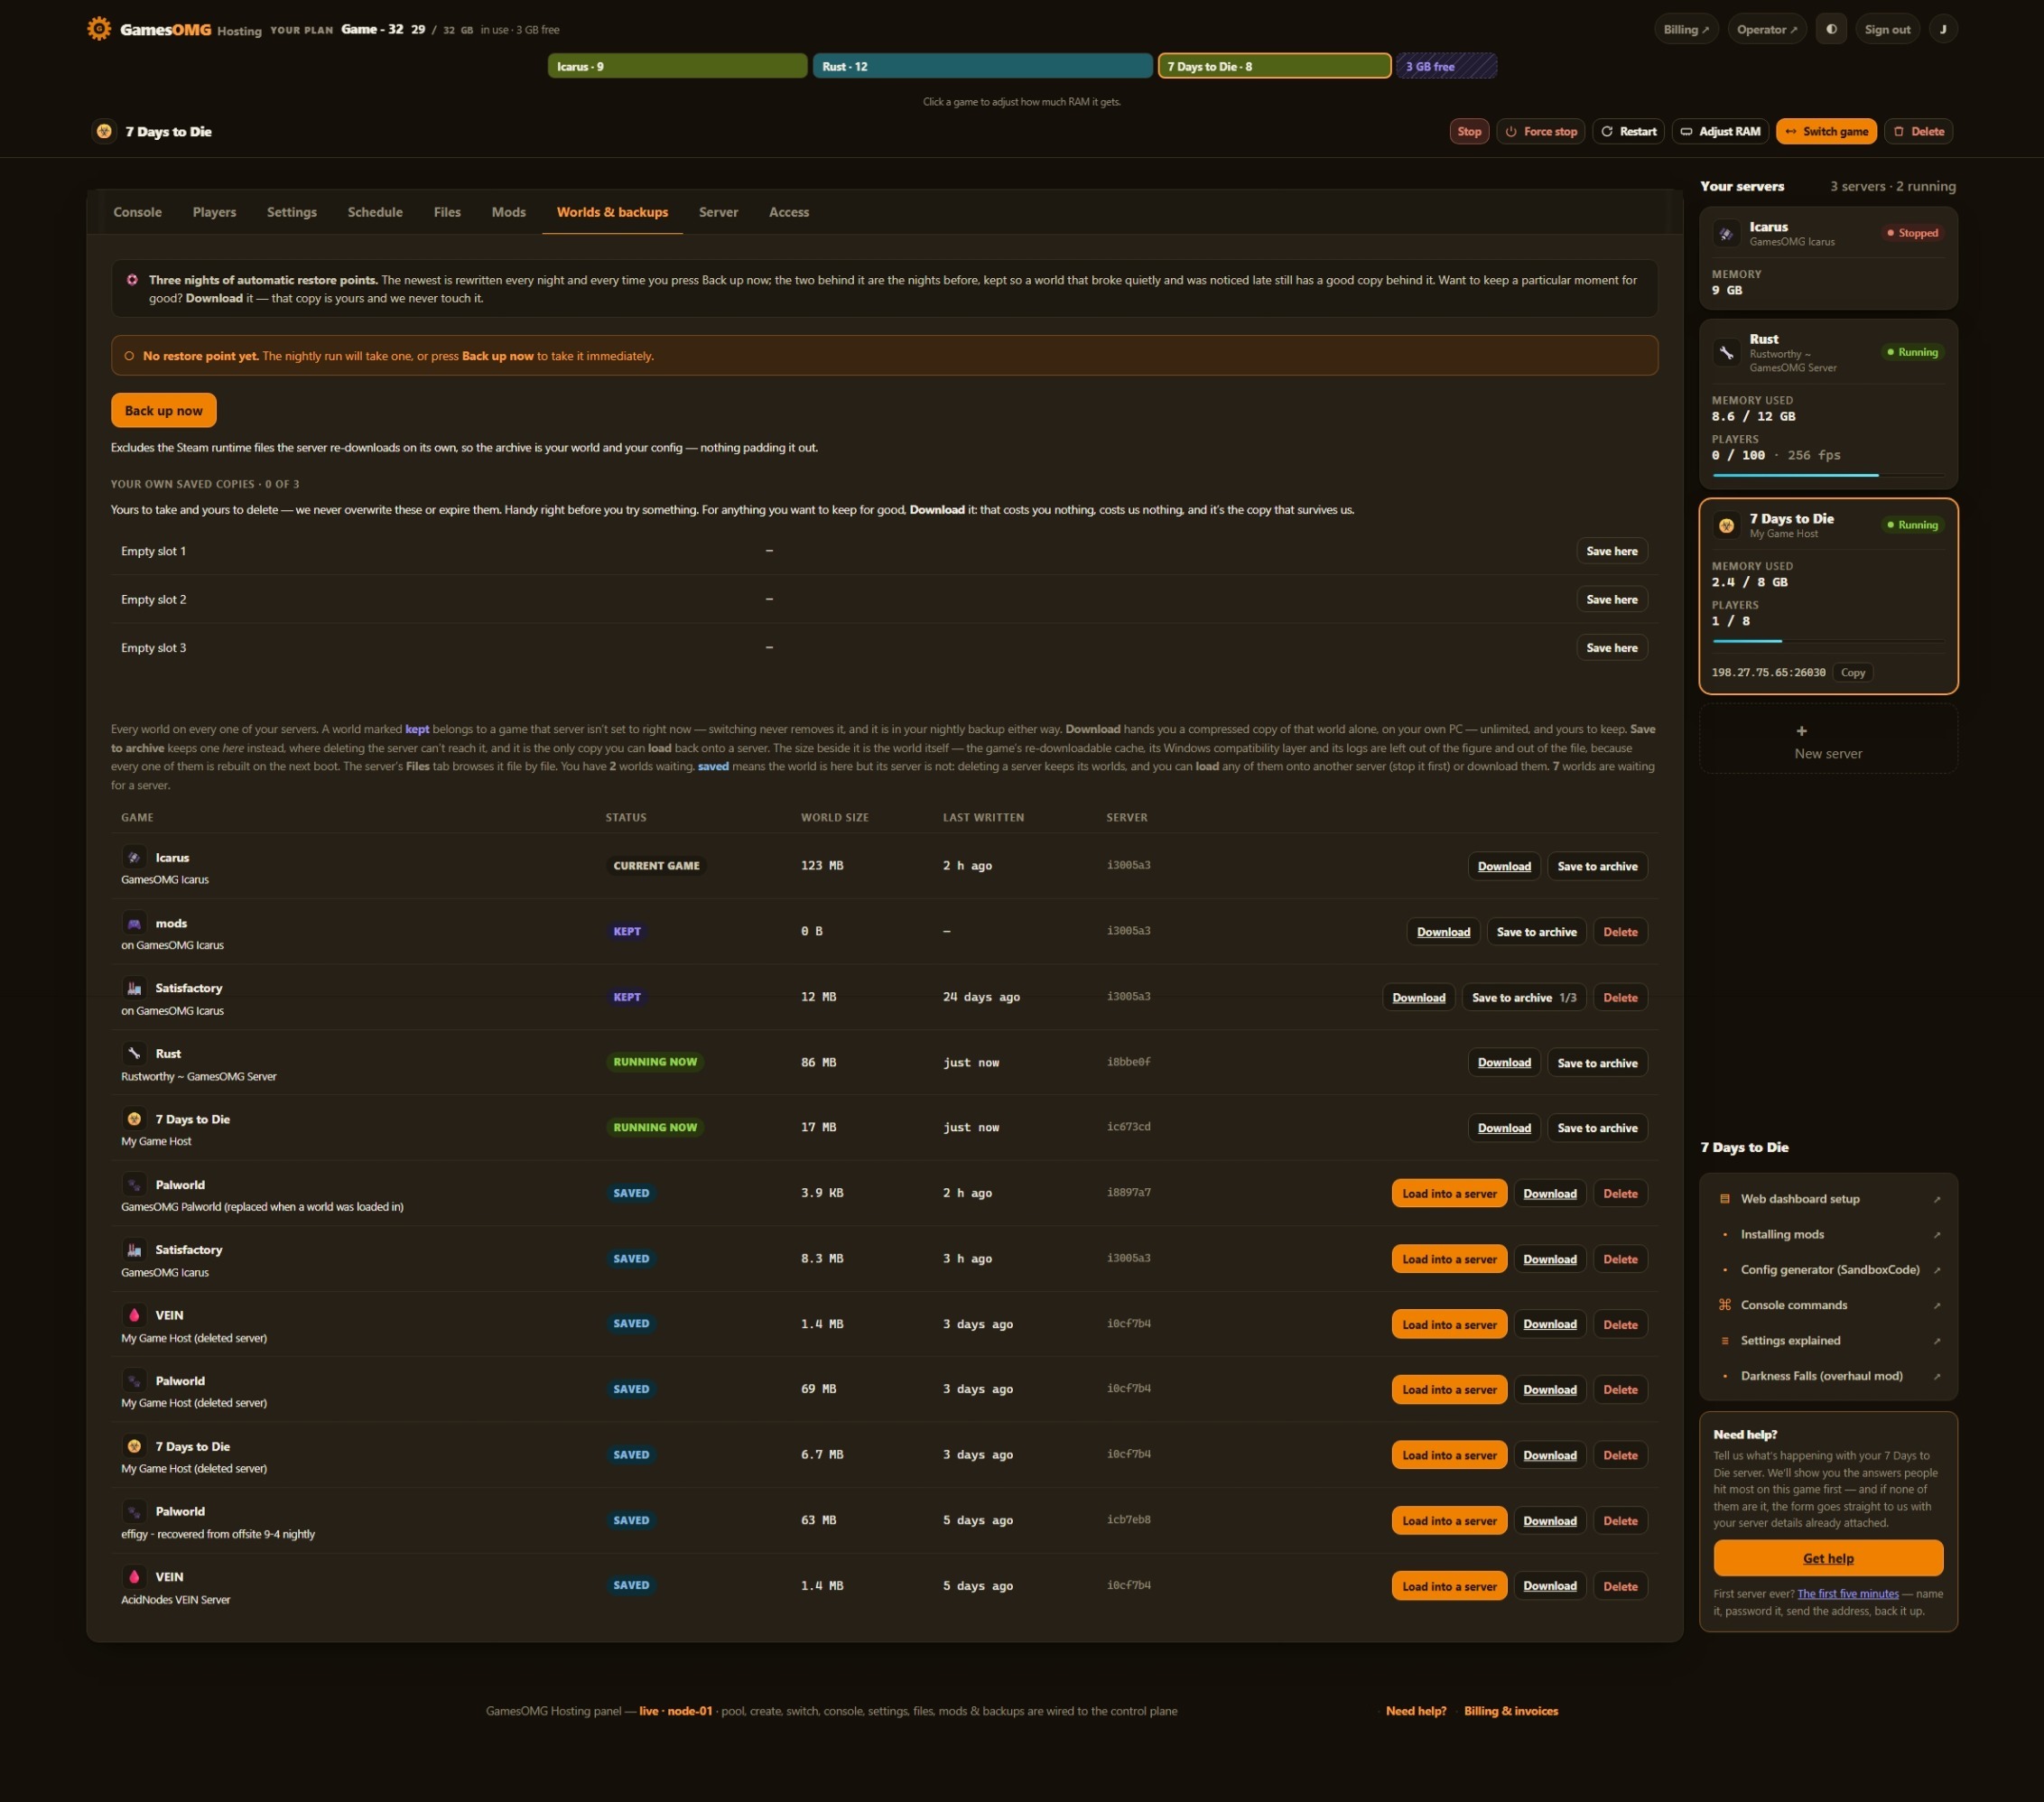Toggle the light/dark theme button
2044x1802 pixels.
[1831, 29]
